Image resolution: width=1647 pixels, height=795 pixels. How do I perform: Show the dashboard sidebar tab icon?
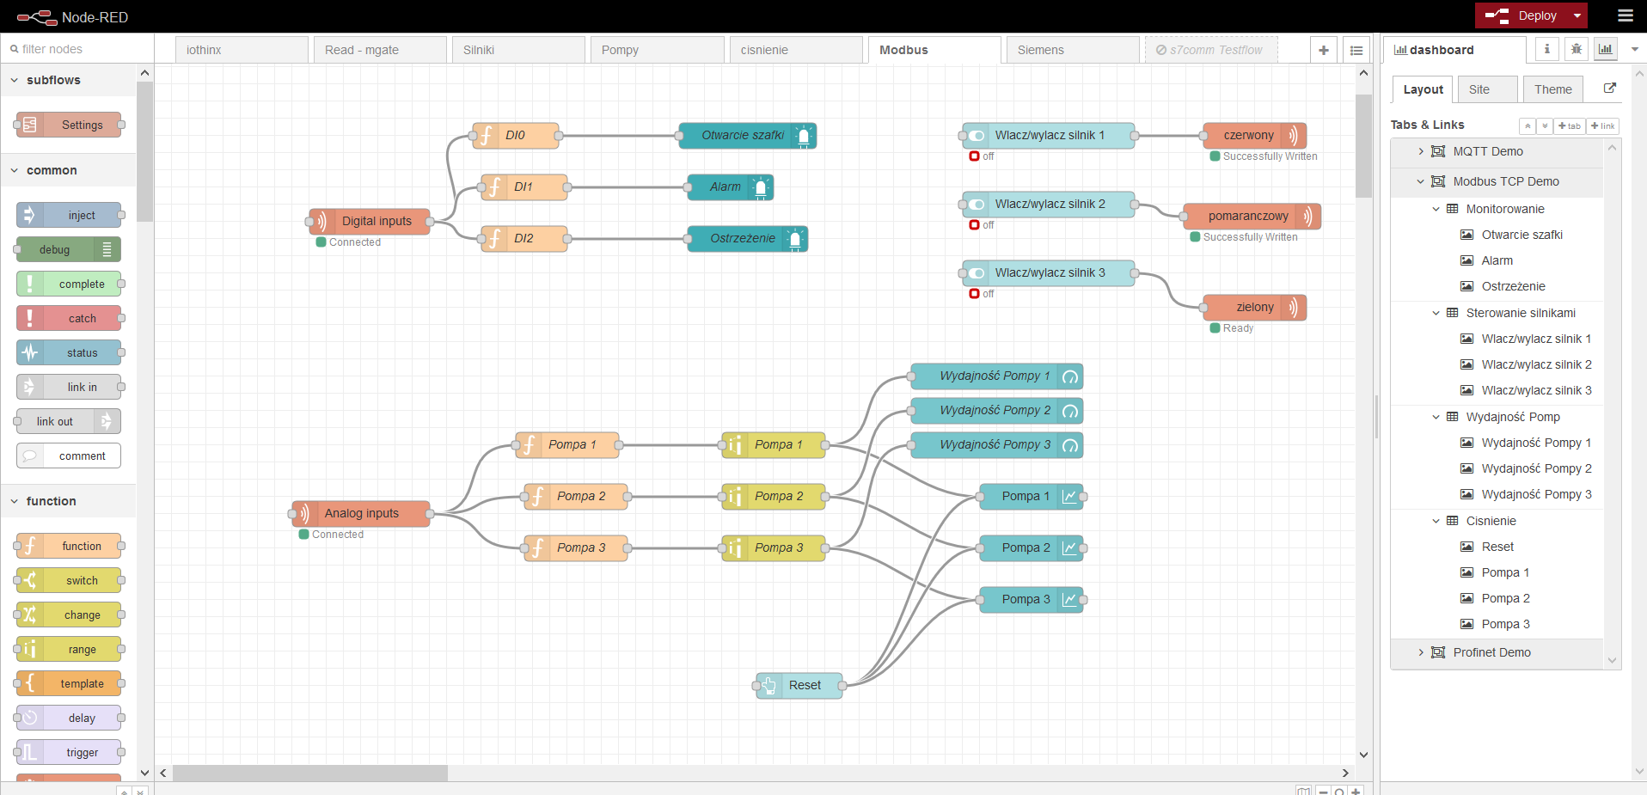coord(1606,49)
